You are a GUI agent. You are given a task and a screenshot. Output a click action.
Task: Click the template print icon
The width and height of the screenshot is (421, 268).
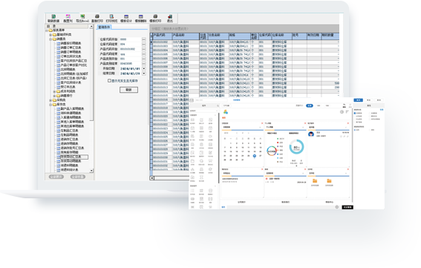point(155,16)
